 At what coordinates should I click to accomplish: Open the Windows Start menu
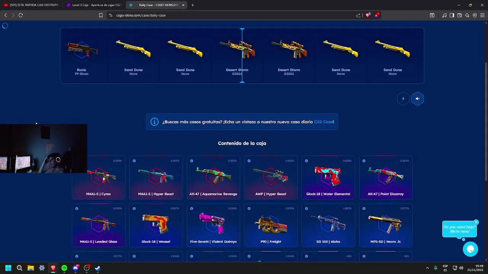pos(8,268)
